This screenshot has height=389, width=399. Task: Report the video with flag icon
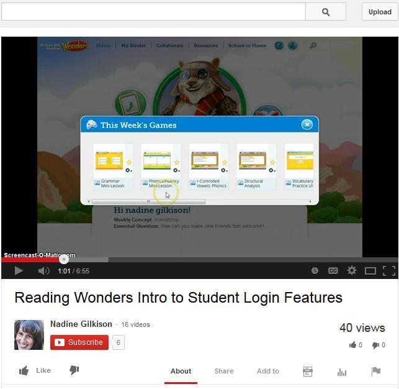376,371
